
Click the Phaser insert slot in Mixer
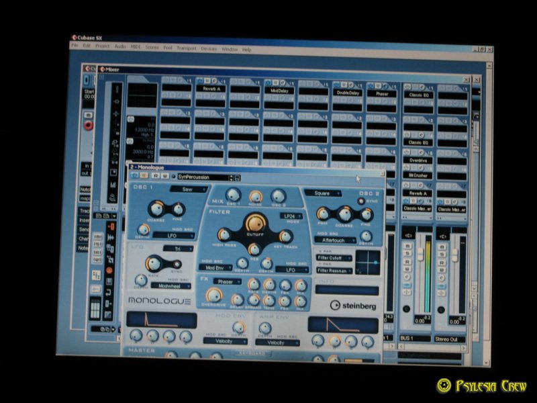(382, 94)
